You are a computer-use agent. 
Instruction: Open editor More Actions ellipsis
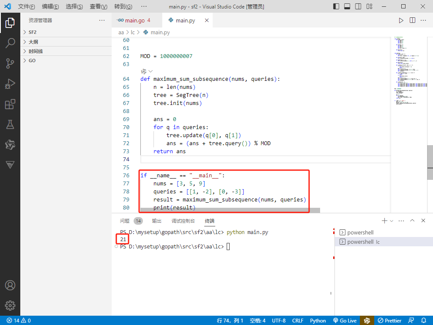point(423,20)
